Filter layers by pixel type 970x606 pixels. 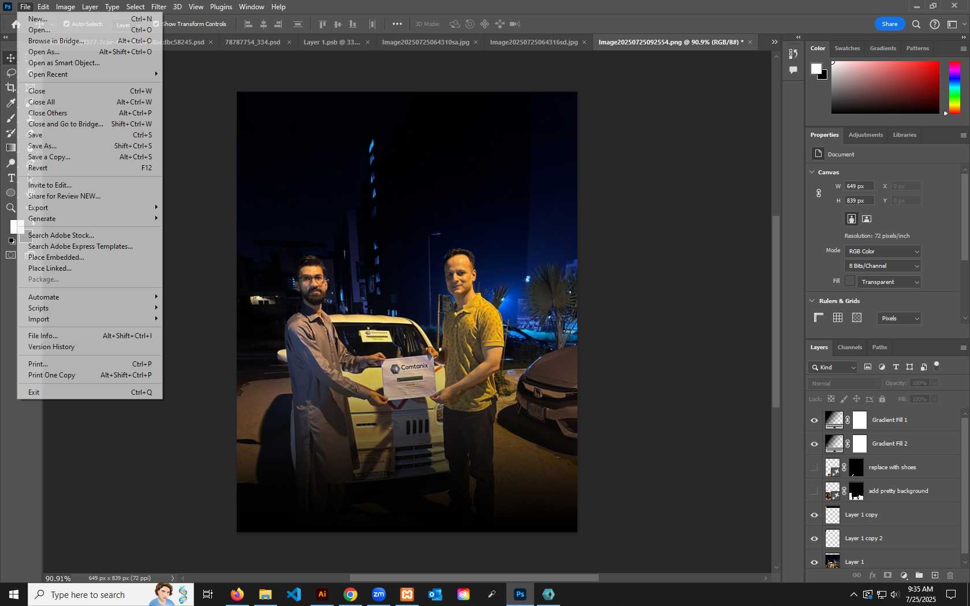(868, 367)
